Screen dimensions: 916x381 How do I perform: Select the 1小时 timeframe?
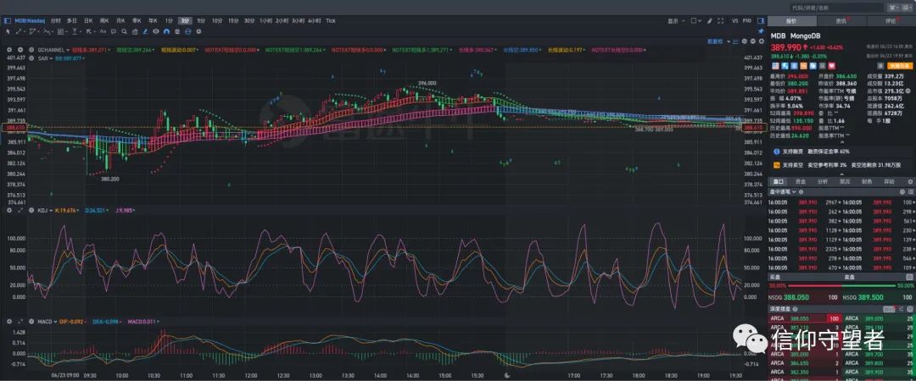[265, 21]
